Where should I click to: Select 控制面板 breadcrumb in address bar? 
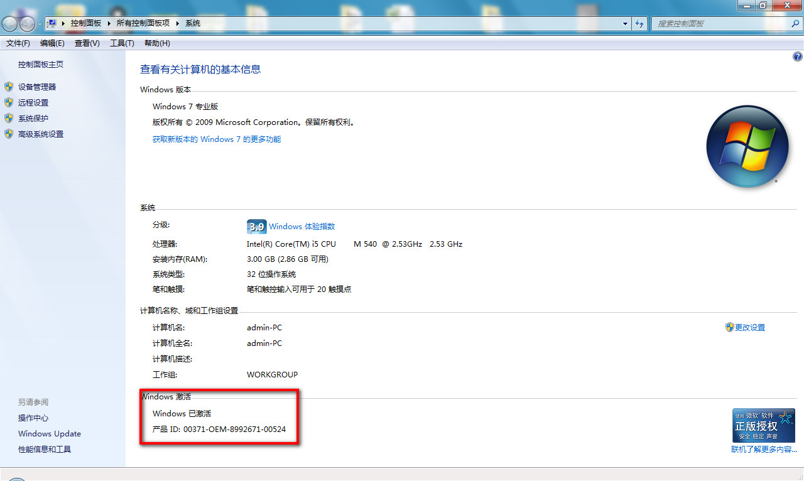[x=85, y=23]
